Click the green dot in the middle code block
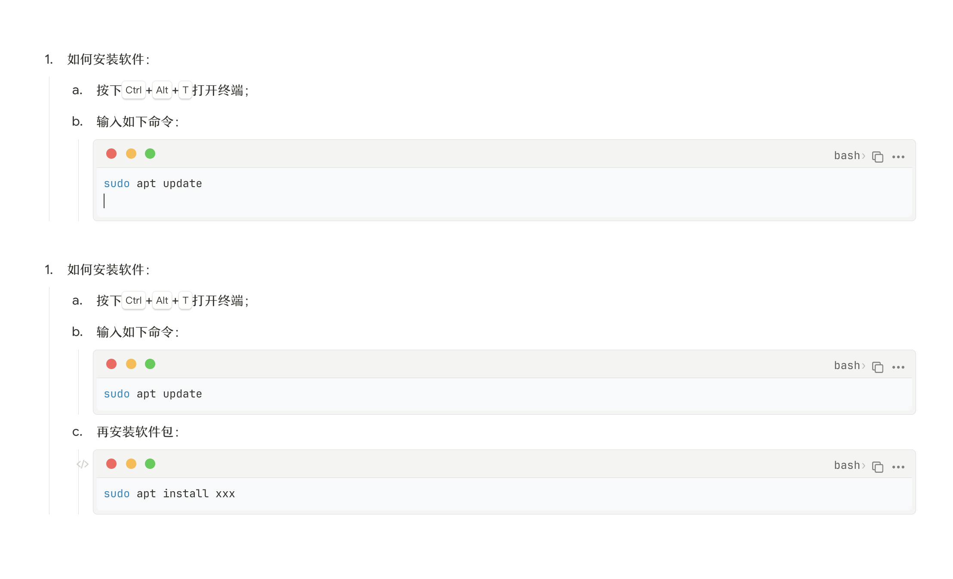 pos(150,364)
